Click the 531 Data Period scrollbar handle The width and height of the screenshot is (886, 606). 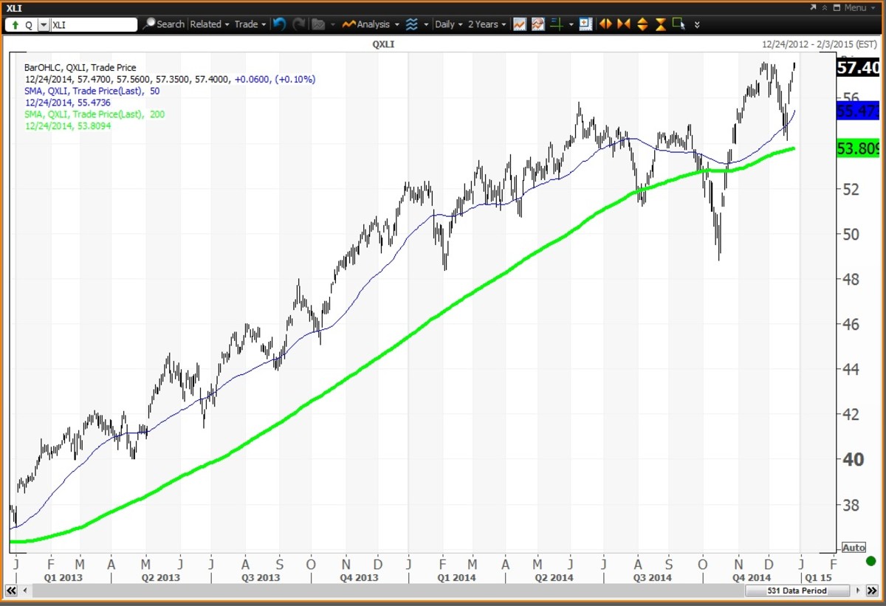[x=796, y=591]
